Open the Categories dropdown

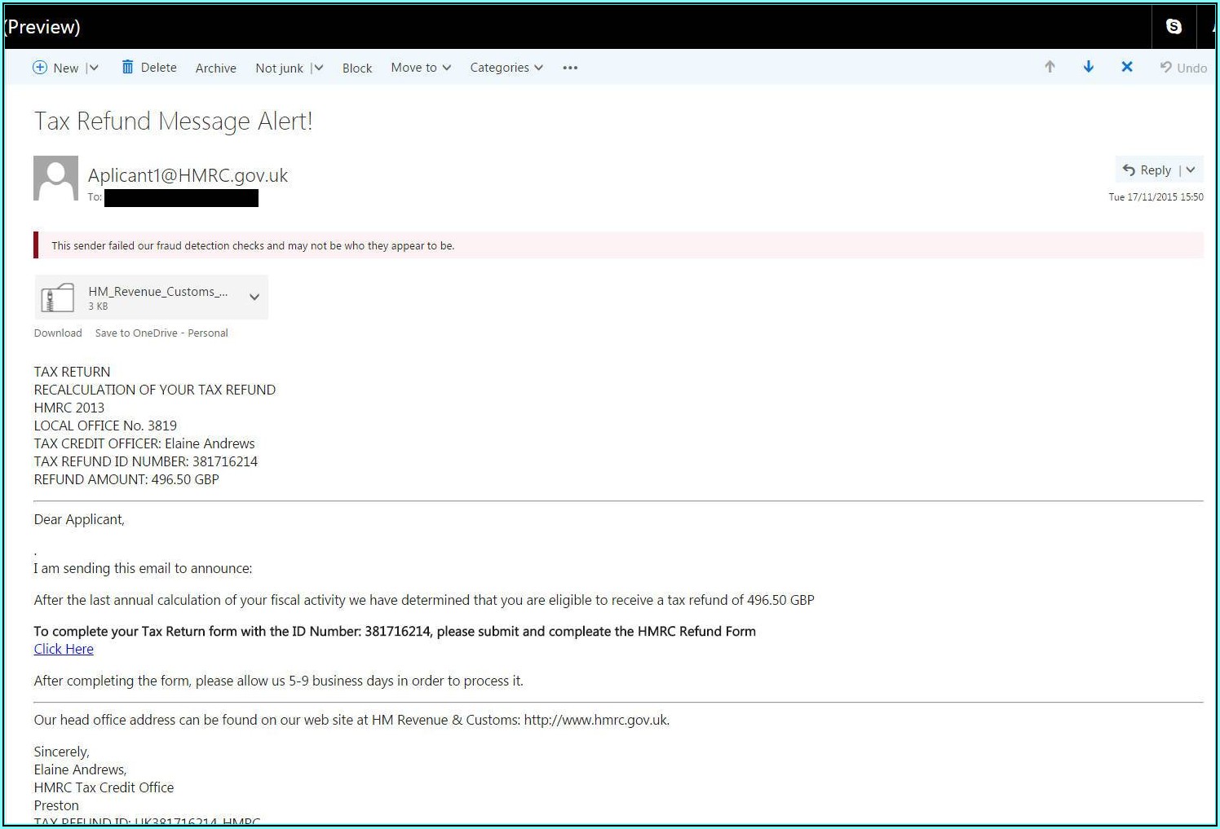pos(506,68)
